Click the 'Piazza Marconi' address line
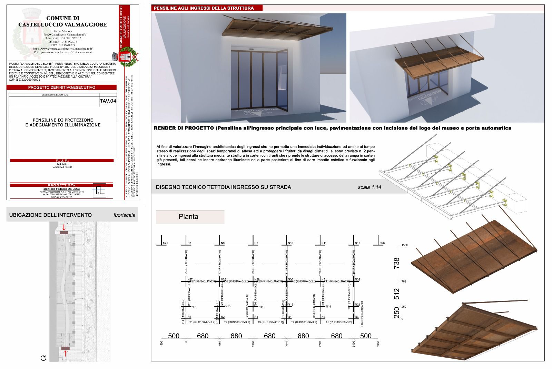This screenshot has width=552, height=369. [63, 31]
